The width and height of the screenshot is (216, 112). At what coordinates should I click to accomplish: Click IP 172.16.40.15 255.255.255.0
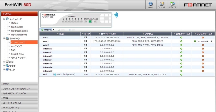[x=107, y=41]
